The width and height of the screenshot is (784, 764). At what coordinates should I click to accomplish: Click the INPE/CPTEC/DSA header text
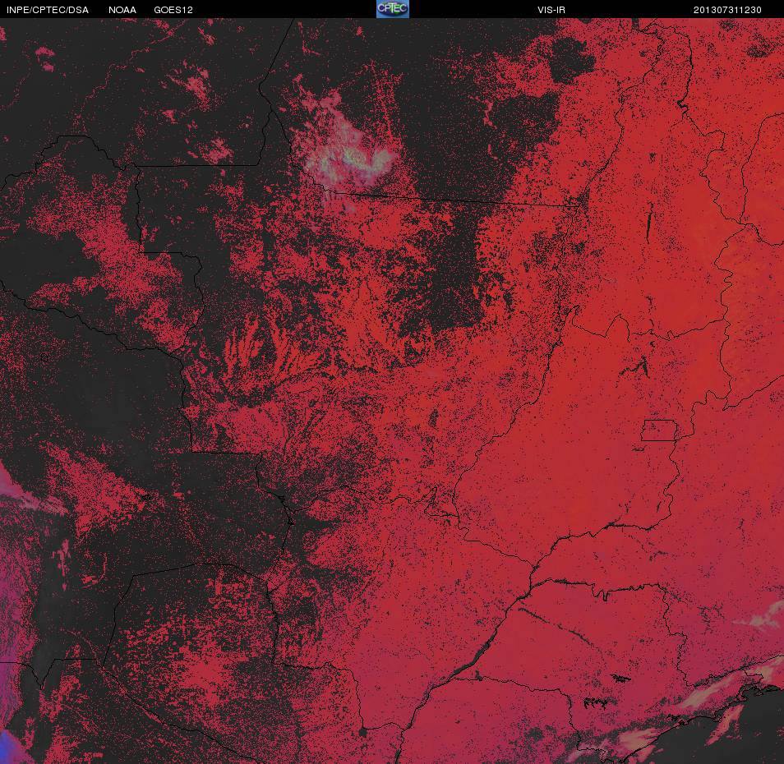tap(48, 10)
